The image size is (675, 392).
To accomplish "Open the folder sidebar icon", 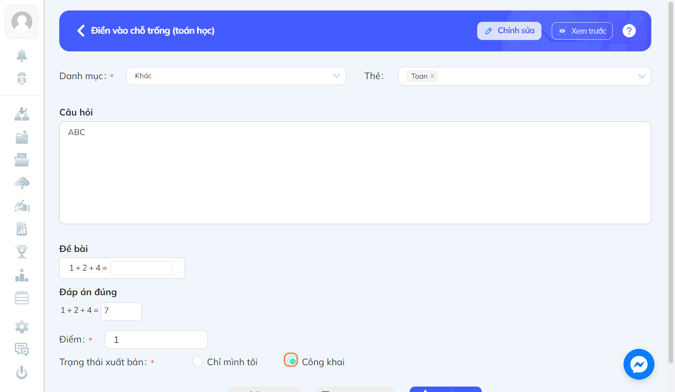I will click(22, 137).
